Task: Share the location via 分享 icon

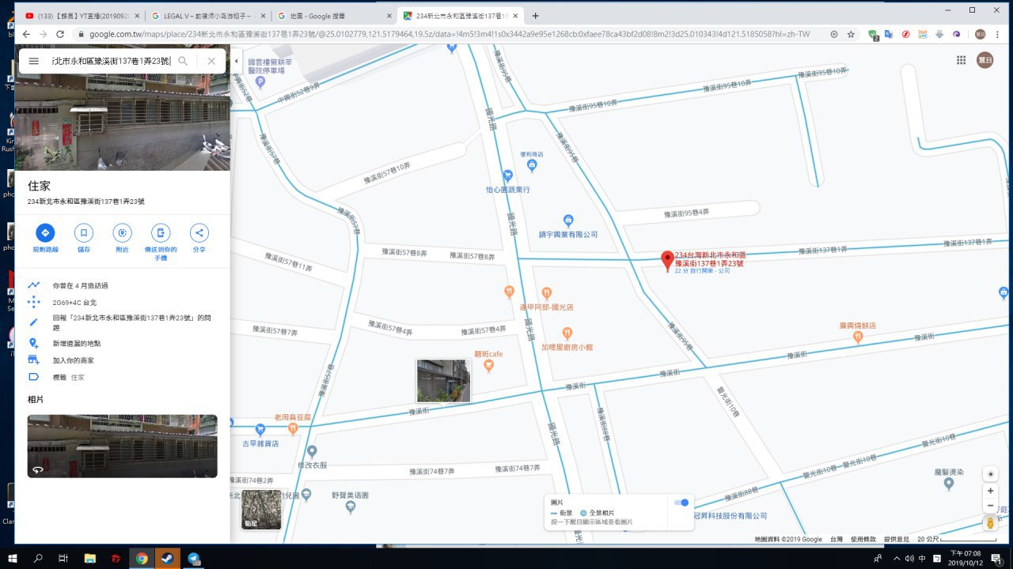Action: (x=199, y=233)
